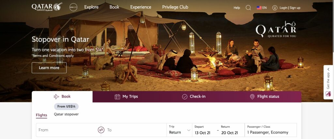Screen dimensions: 334x139
Task: Select the Qatar stopover option
Action: point(66,114)
